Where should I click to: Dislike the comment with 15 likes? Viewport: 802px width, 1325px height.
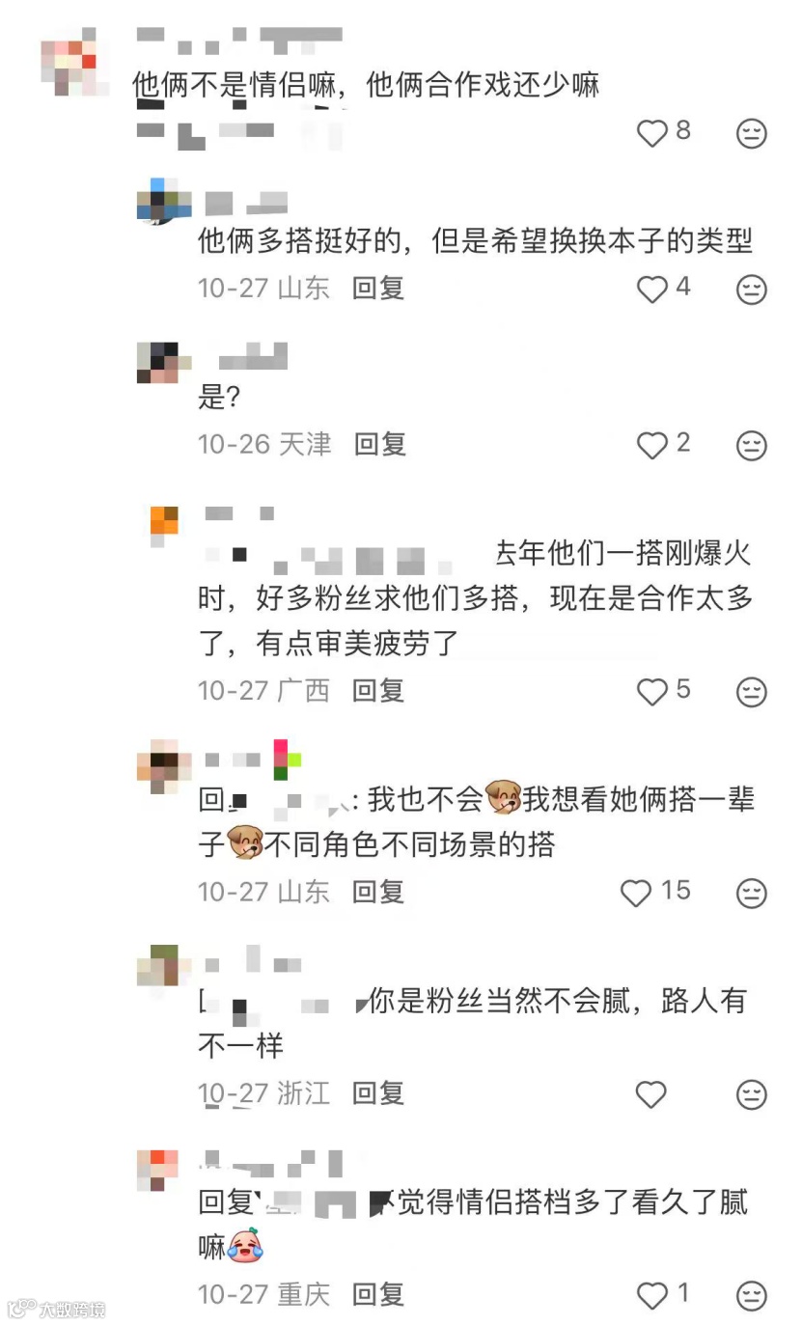pos(752,893)
